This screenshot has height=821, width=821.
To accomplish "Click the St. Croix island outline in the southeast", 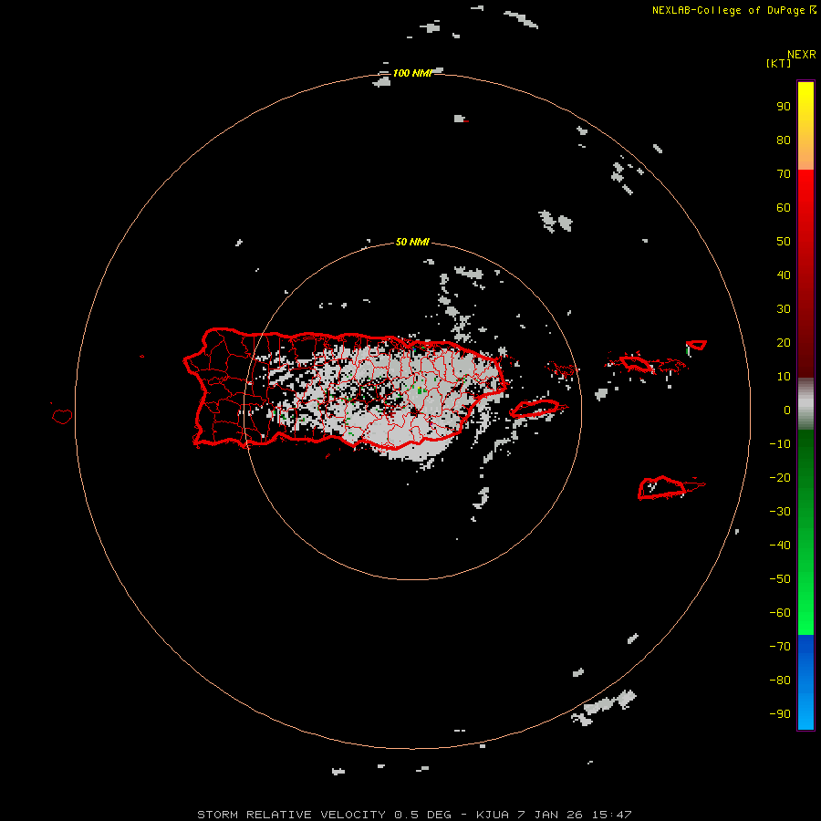I will (662, 487).
